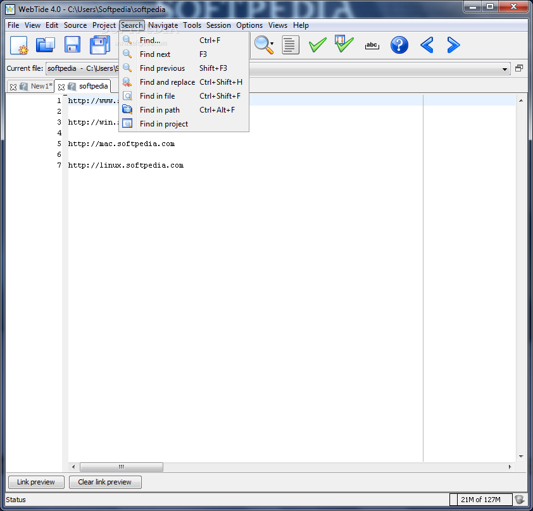Image resolution: width=533 pixels, height=511 pixels.
Task: Open the Edit menu
Action: (52, 25)
